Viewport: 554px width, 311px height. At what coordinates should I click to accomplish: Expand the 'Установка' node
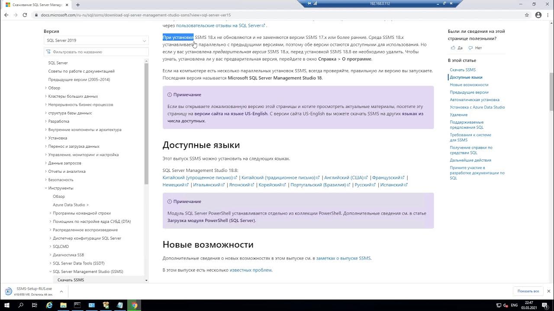pos(46,138)
